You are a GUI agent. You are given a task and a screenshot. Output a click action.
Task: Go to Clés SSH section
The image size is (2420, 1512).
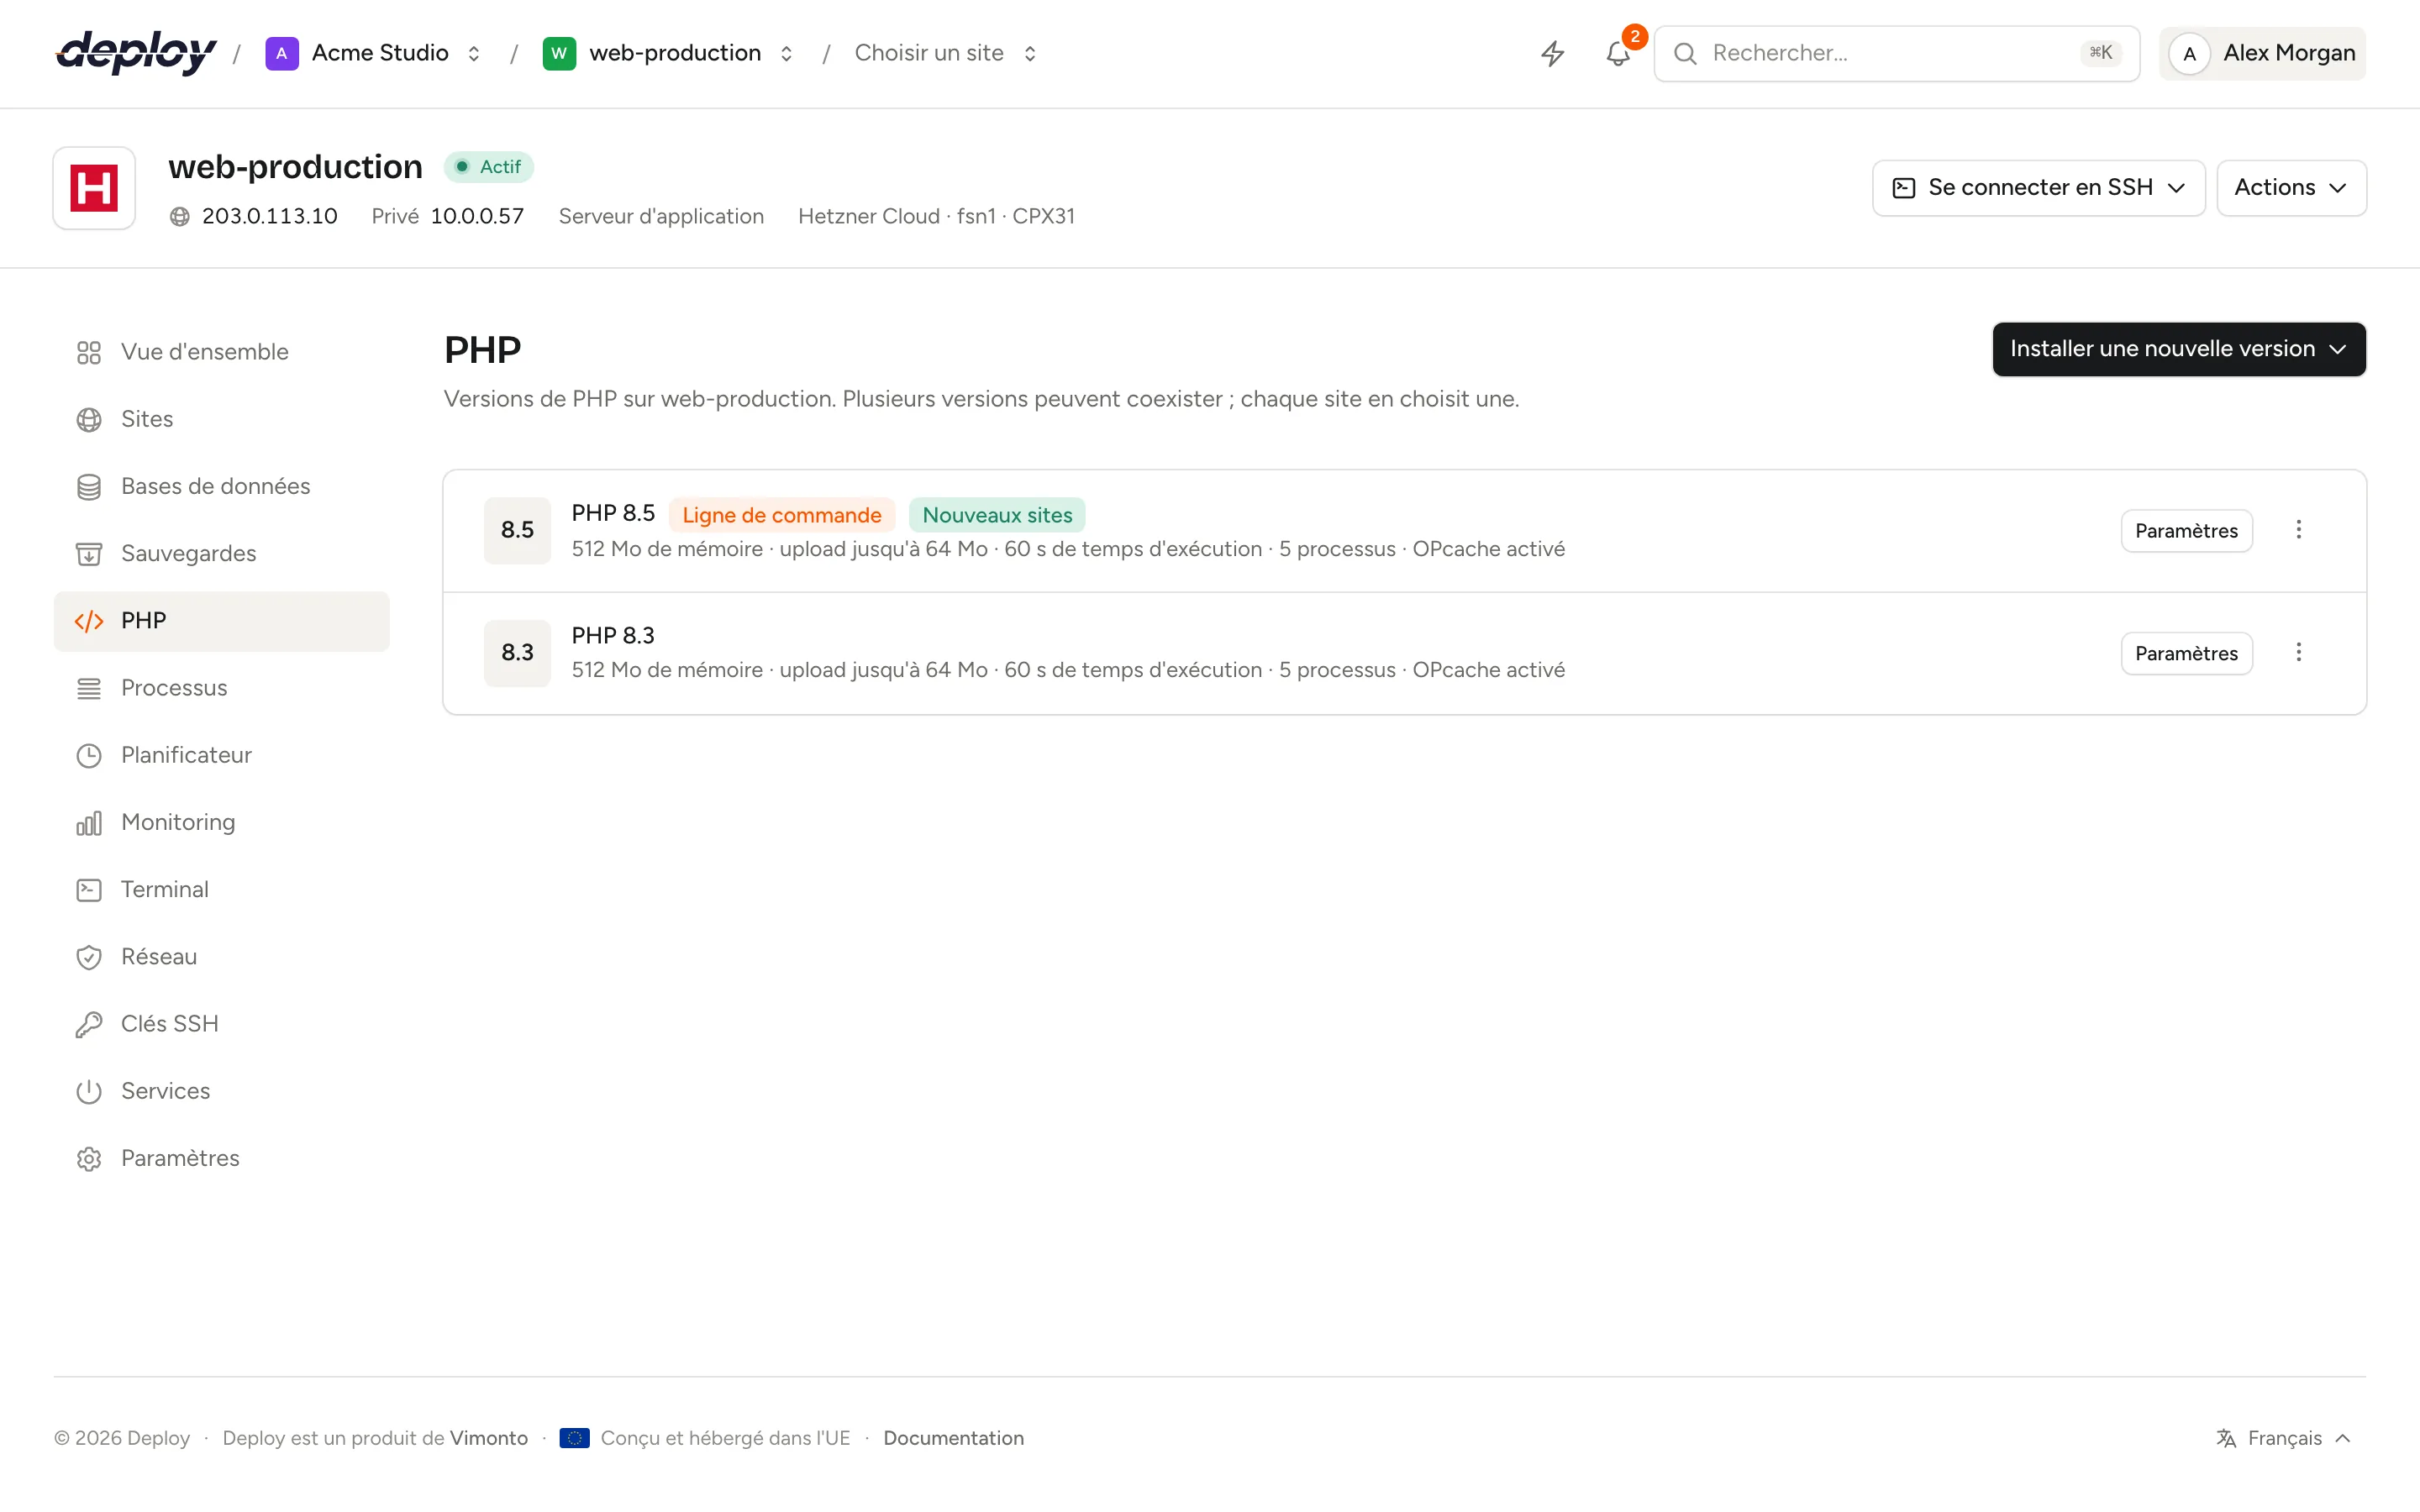point(221,1024)
